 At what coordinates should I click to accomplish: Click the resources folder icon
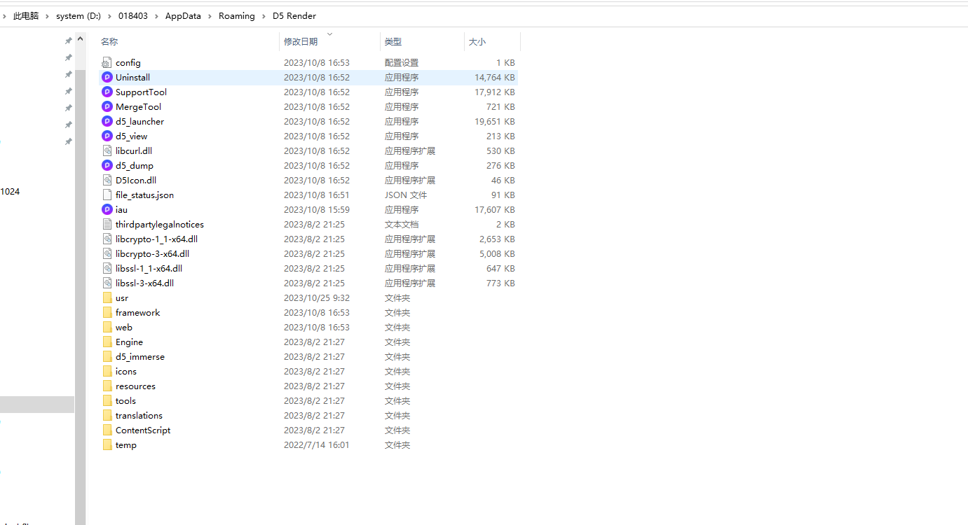107,386
